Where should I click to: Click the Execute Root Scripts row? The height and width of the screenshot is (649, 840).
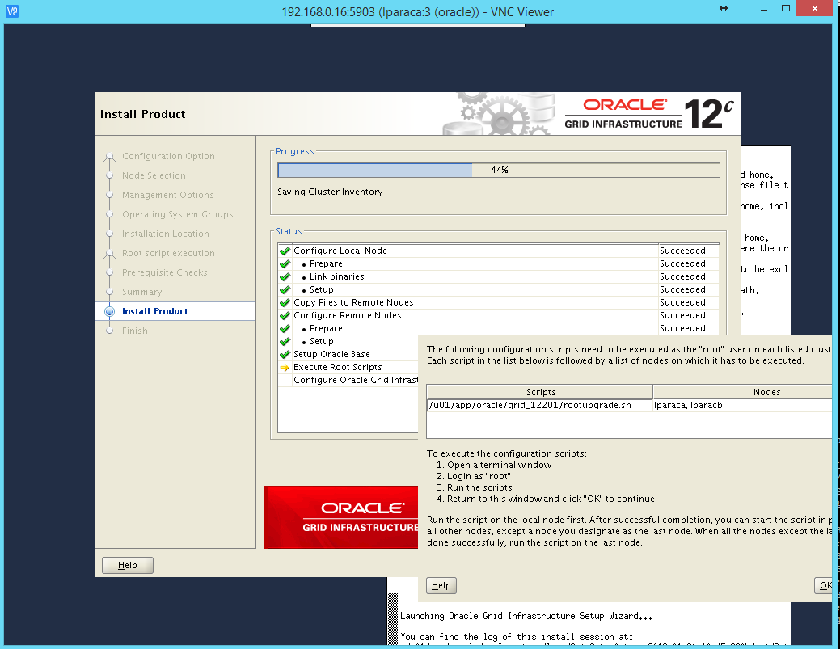(x=348, y=368)
